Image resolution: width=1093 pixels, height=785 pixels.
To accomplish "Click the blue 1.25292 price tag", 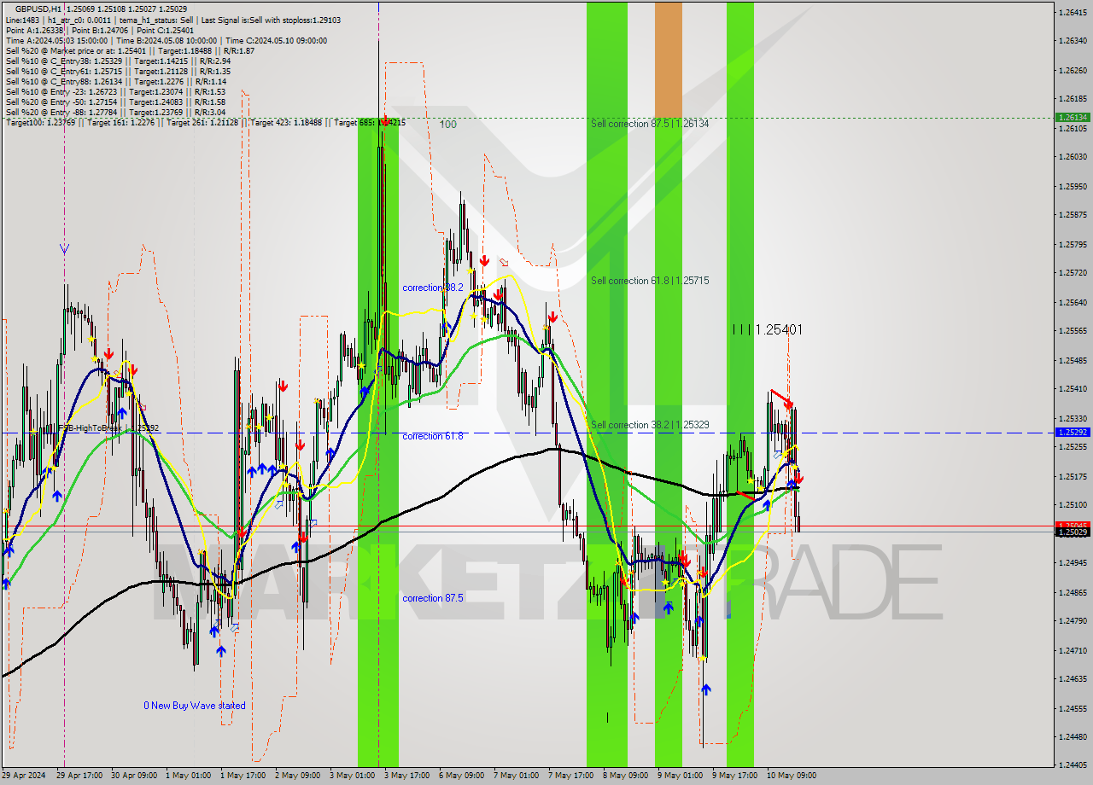I will [1073, 433].
